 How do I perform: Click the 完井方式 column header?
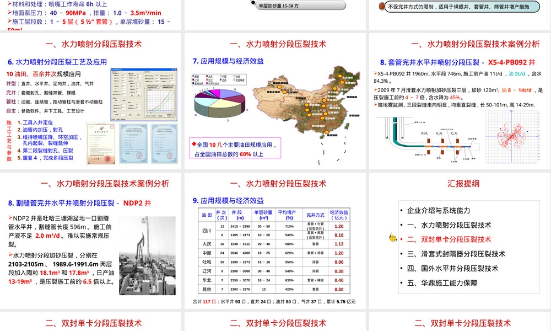[x=315, y=215]
